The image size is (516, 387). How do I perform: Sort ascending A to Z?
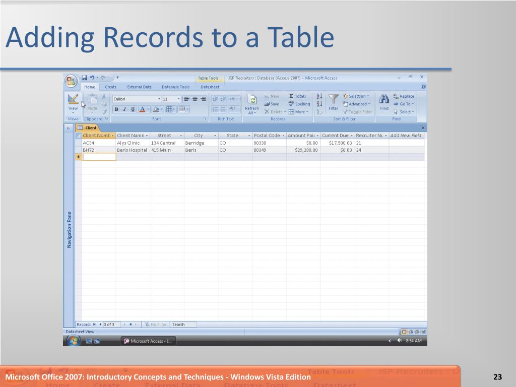coord(319,96)
